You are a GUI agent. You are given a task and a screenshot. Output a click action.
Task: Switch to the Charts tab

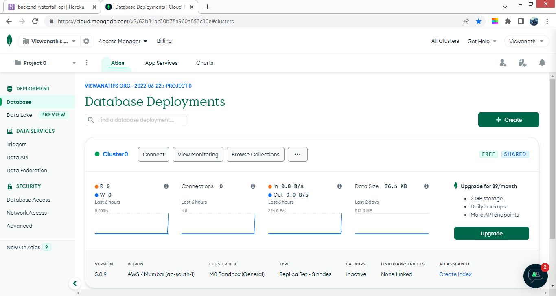pos(205,63)
